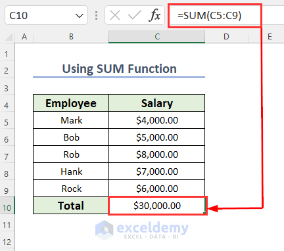Select row 3 header
284x251 pixels.
7,86
